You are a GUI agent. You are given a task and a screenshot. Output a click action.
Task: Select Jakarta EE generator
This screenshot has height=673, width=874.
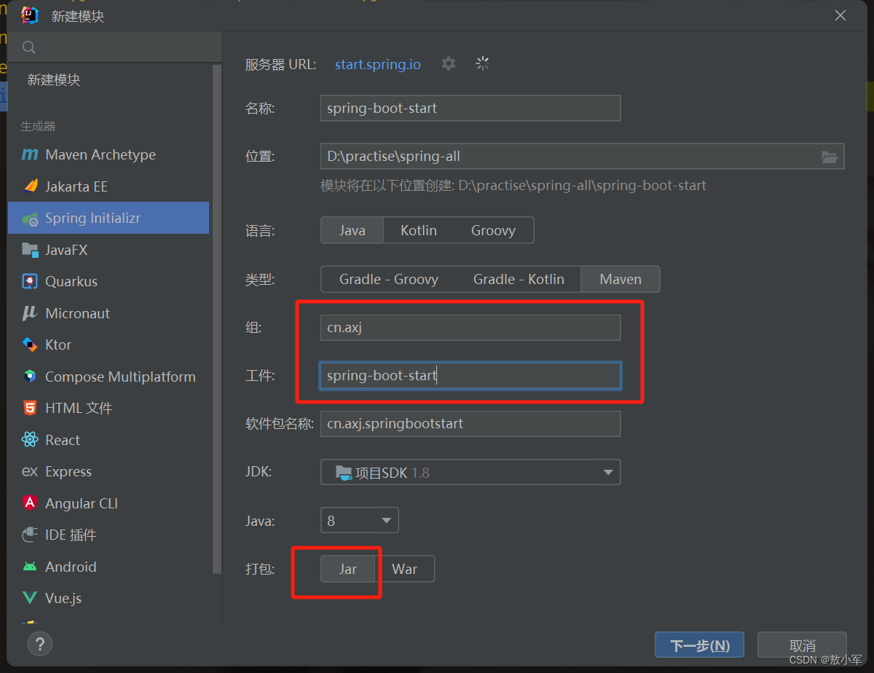[x=109, y=186]
